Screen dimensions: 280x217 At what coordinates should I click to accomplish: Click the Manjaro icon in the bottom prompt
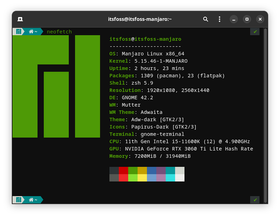tap(18, 200)
